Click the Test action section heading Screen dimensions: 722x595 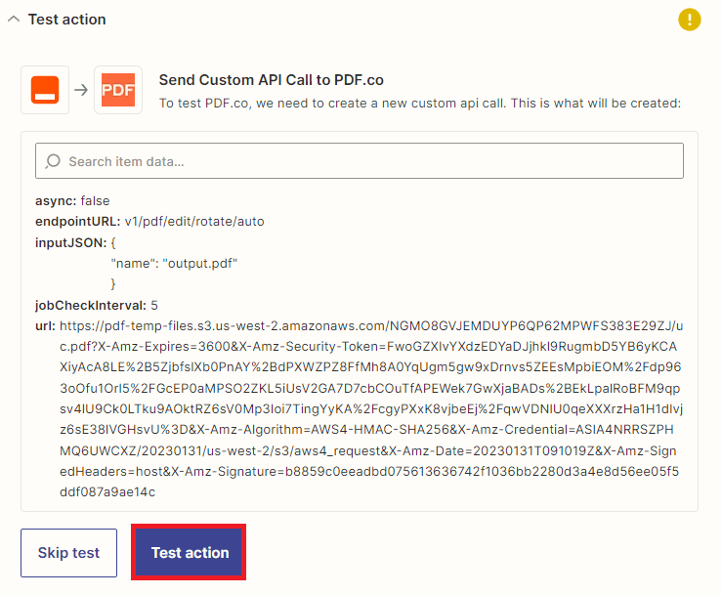(x=67, y=20)
